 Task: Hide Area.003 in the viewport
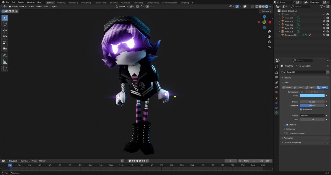[324, 25]
